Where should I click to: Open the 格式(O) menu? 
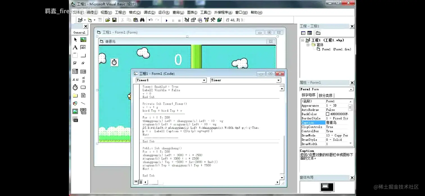coord(135,12)
